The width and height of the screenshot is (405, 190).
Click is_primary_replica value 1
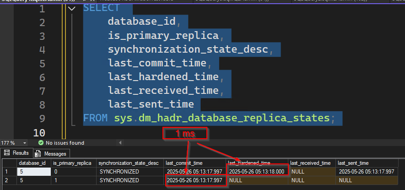(73, 180)
